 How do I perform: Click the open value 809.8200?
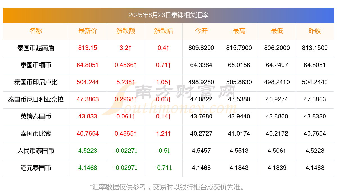click(x=201, y=48)
